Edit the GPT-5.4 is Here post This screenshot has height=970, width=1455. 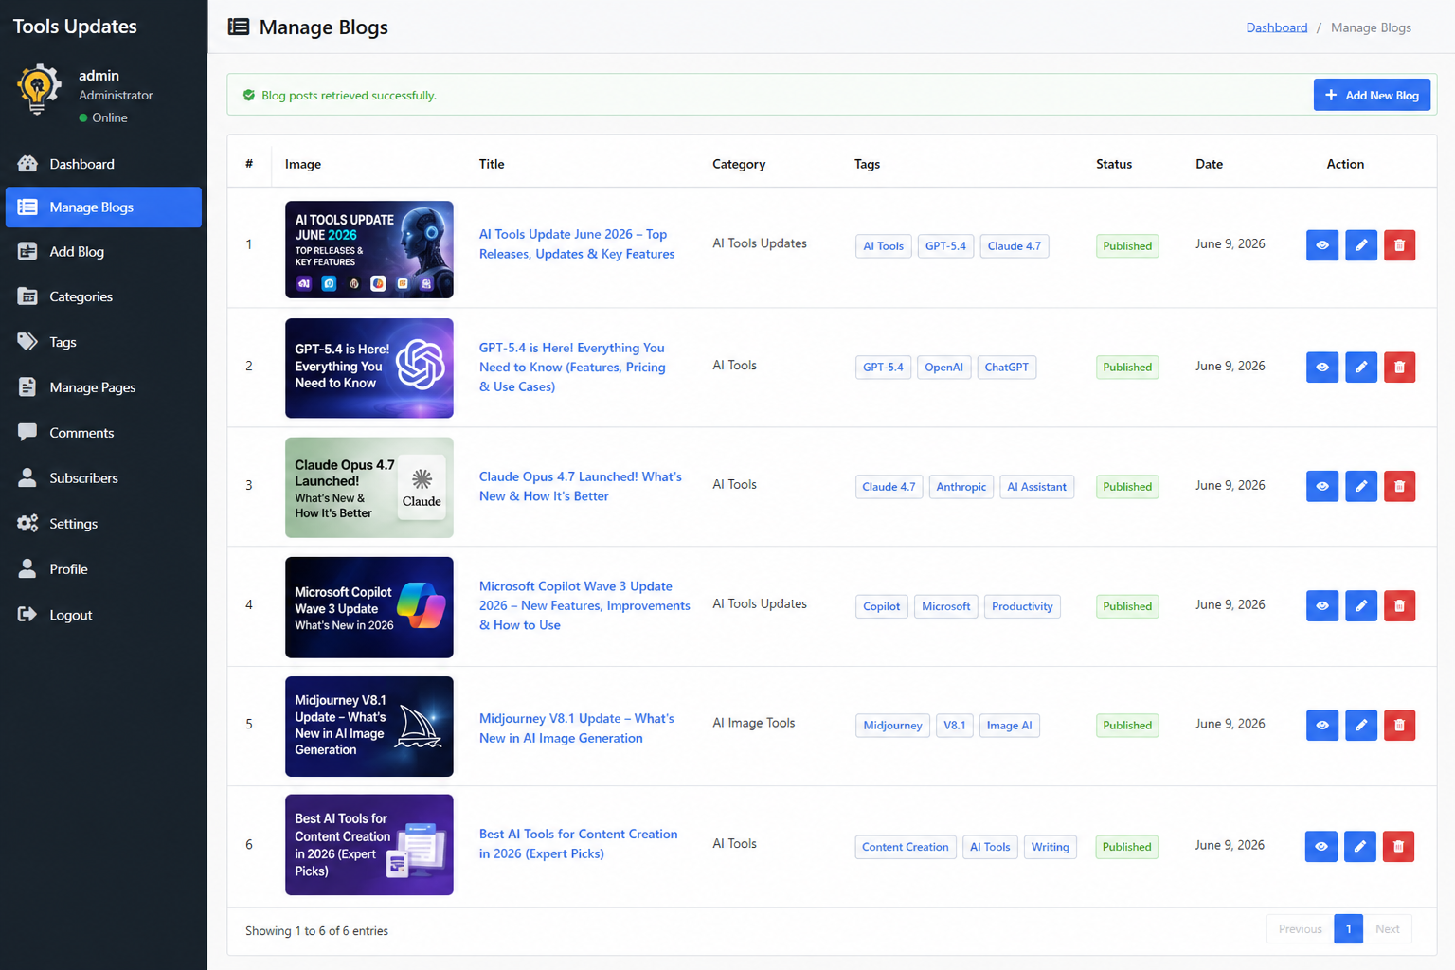1361,367
